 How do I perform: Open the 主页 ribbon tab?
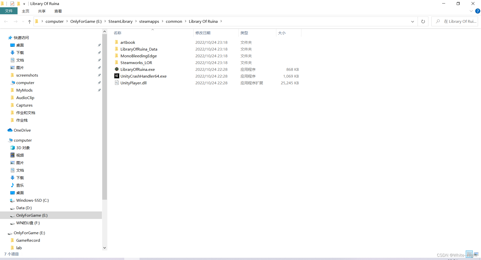[x=26, y=11]
